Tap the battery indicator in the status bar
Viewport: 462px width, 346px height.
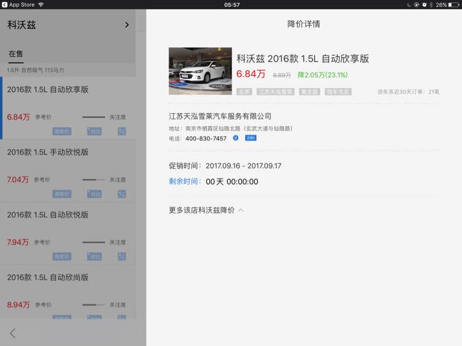[453, 5]
